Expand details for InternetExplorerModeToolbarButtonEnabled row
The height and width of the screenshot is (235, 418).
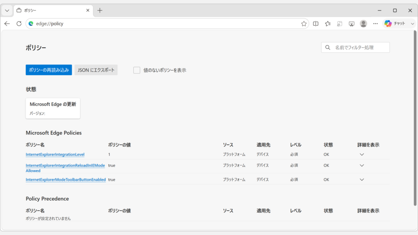362,180
